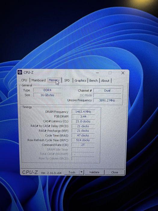Click the DRAM Frequency label
This screenshot has width=158, height=211.
57,112
